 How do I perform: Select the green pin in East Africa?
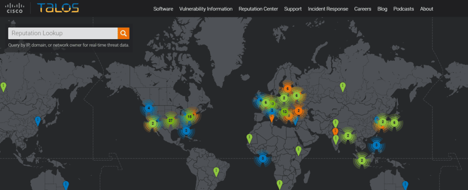(x=298, y=149)
